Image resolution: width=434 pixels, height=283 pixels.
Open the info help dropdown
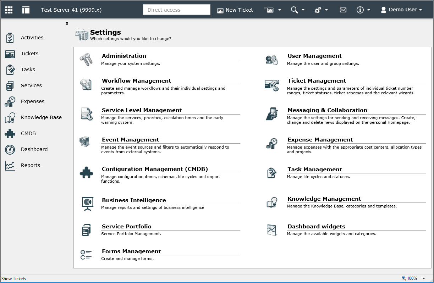tap(363, 10)
